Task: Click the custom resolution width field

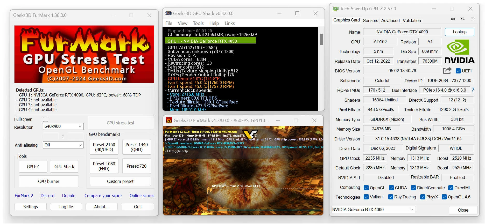Action: (51, 136)
